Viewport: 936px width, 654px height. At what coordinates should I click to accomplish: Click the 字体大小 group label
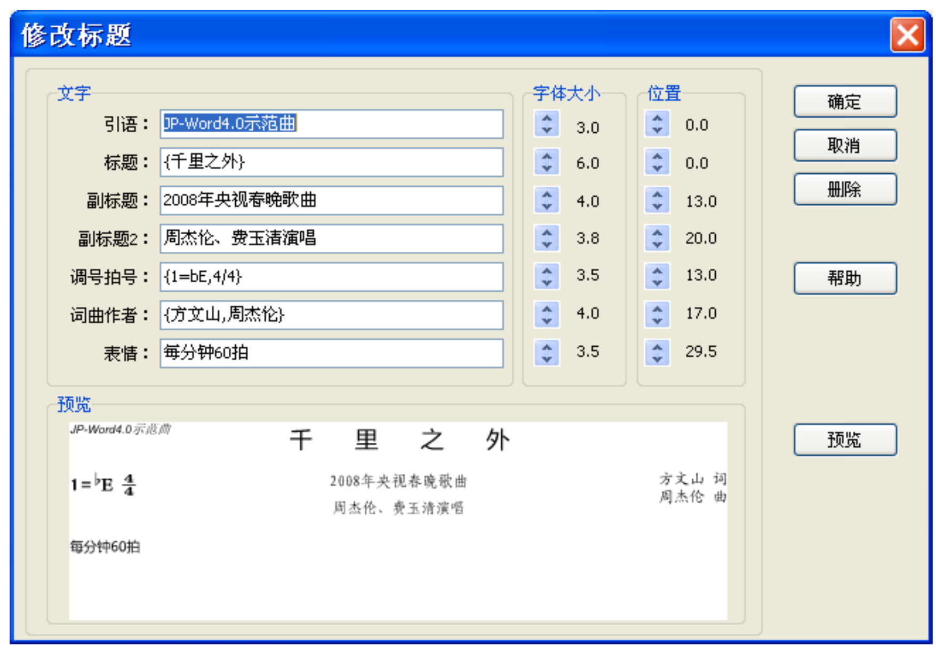[566, 93]
